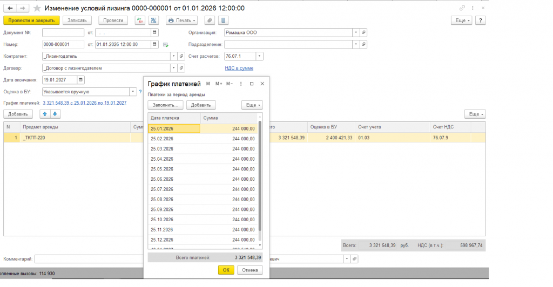Go back with the left arrow button
The image size is (553, 287).
coord(10,8)
